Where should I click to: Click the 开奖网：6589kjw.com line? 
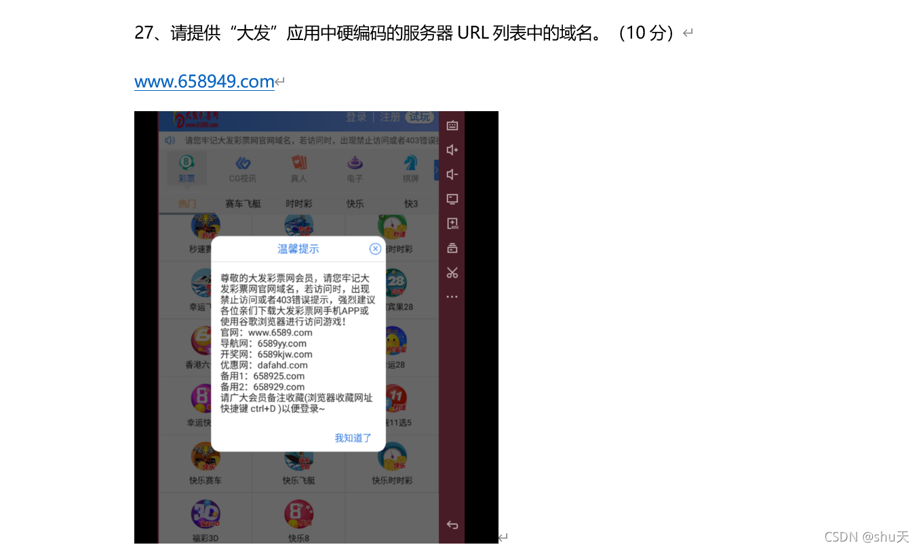click(267, 354)
